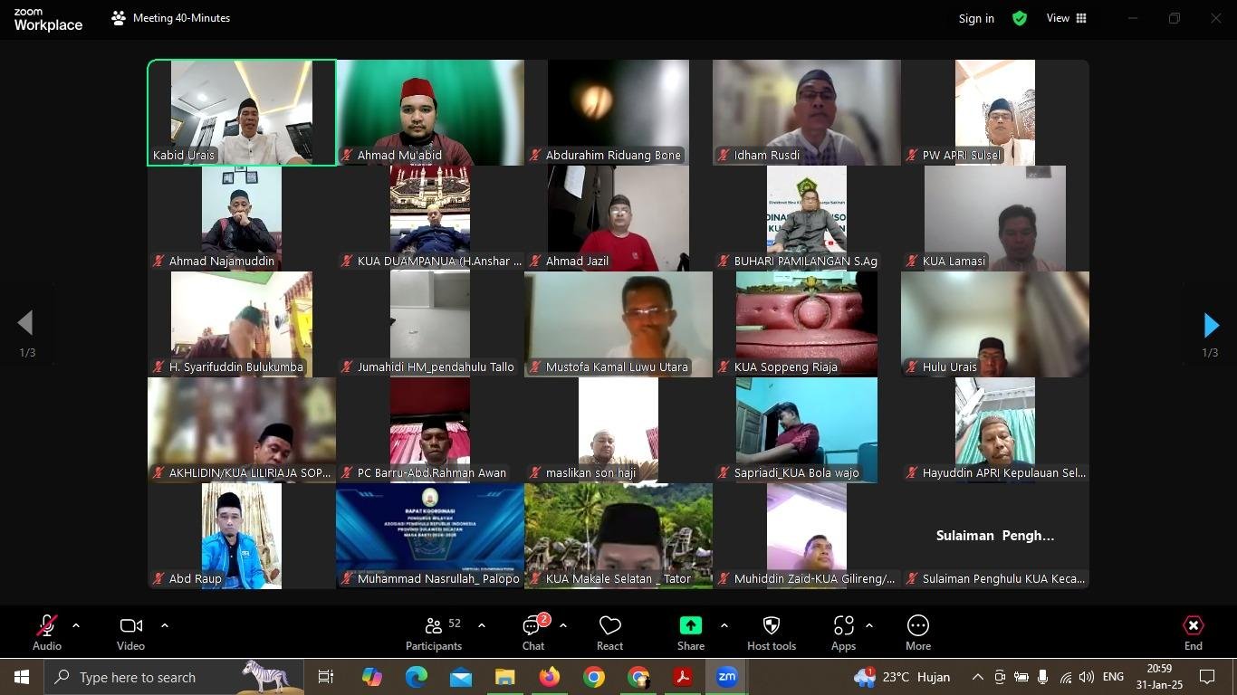Open the taskbar notification center icon
This screenshot has height=695, width=1237.
tap(1207, 677)
